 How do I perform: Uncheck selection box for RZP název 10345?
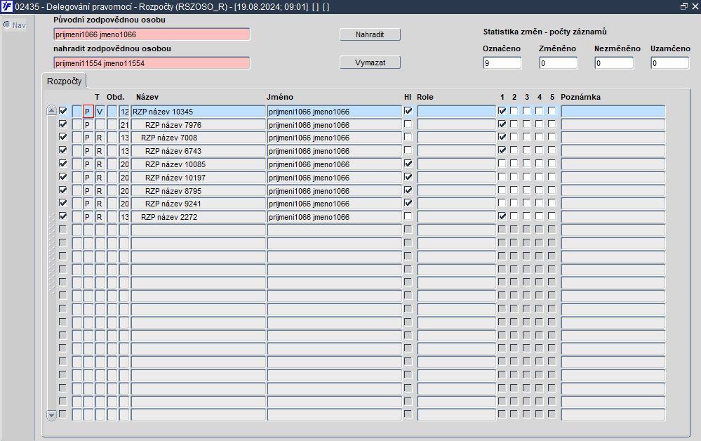[63, 111]
